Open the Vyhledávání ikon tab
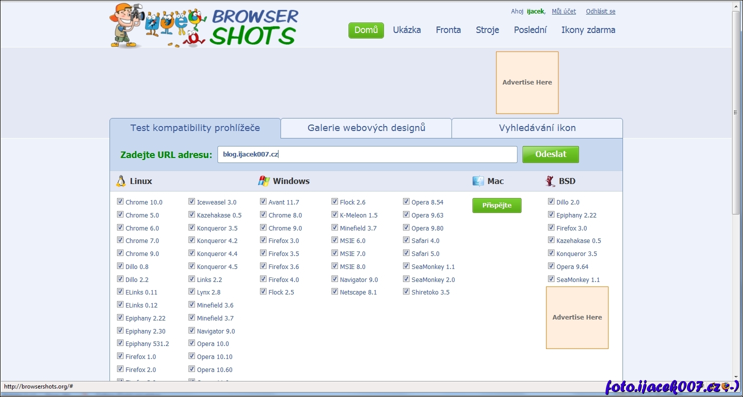 [x=537, y=128]
